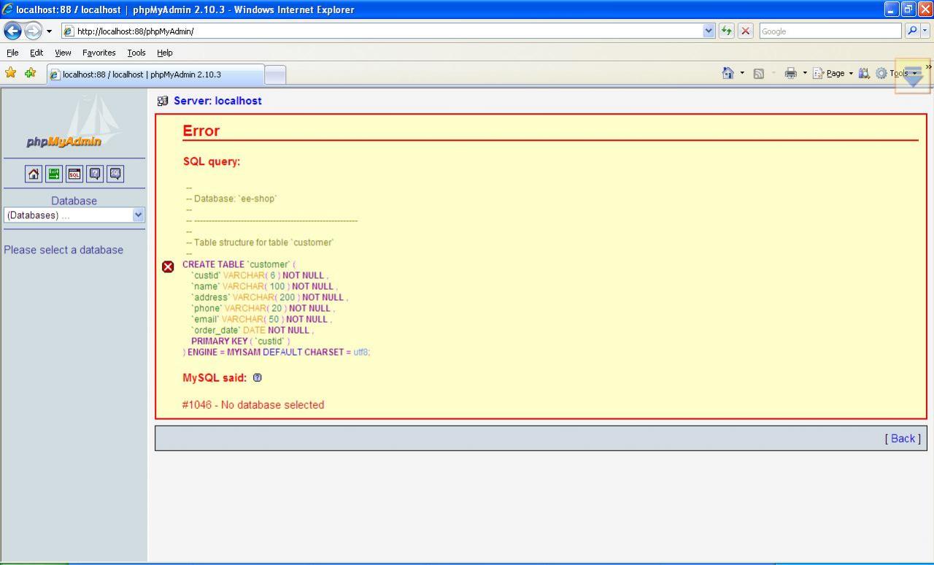Click the search magnifier button
The width and height of the screenshot is (934, 565).
point(911,31)
